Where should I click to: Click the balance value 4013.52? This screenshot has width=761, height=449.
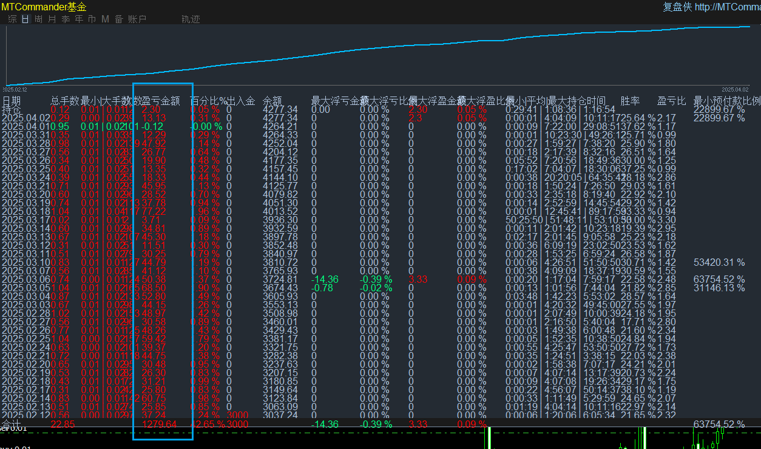[x=280, y=211]
